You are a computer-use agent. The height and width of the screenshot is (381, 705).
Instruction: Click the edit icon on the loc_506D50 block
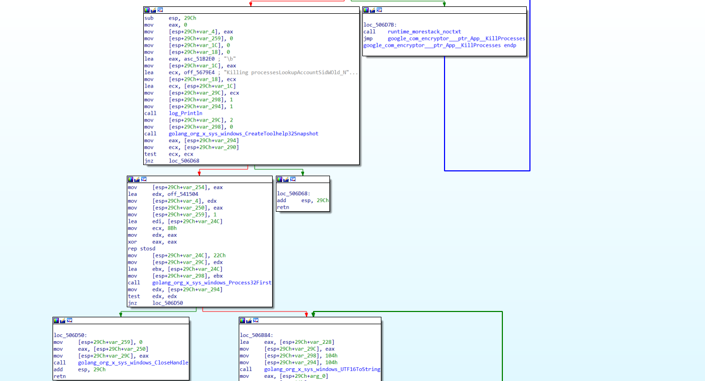click(63, 321)
